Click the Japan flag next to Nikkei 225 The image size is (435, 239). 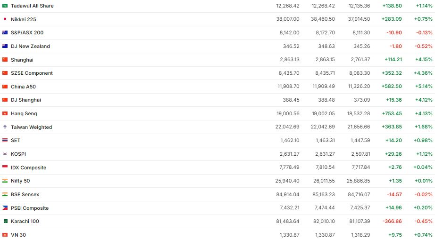coord(5,19)
